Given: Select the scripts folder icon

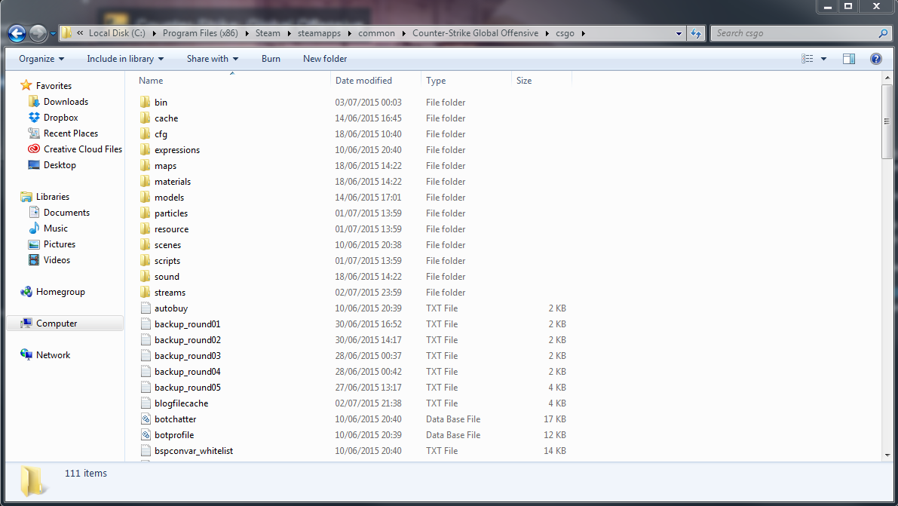Looking at the screenshot, I should click(x=146, y=261).
